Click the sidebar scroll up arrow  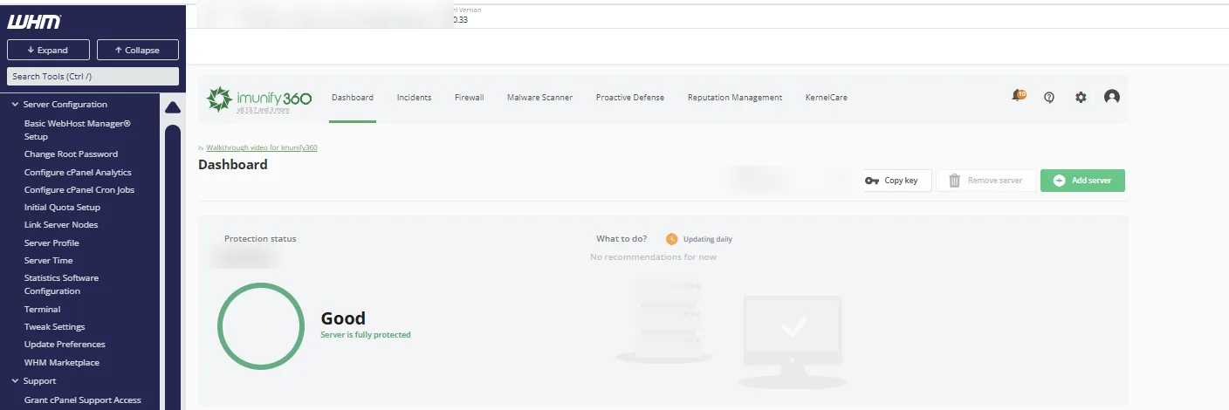tap(173, 107)
